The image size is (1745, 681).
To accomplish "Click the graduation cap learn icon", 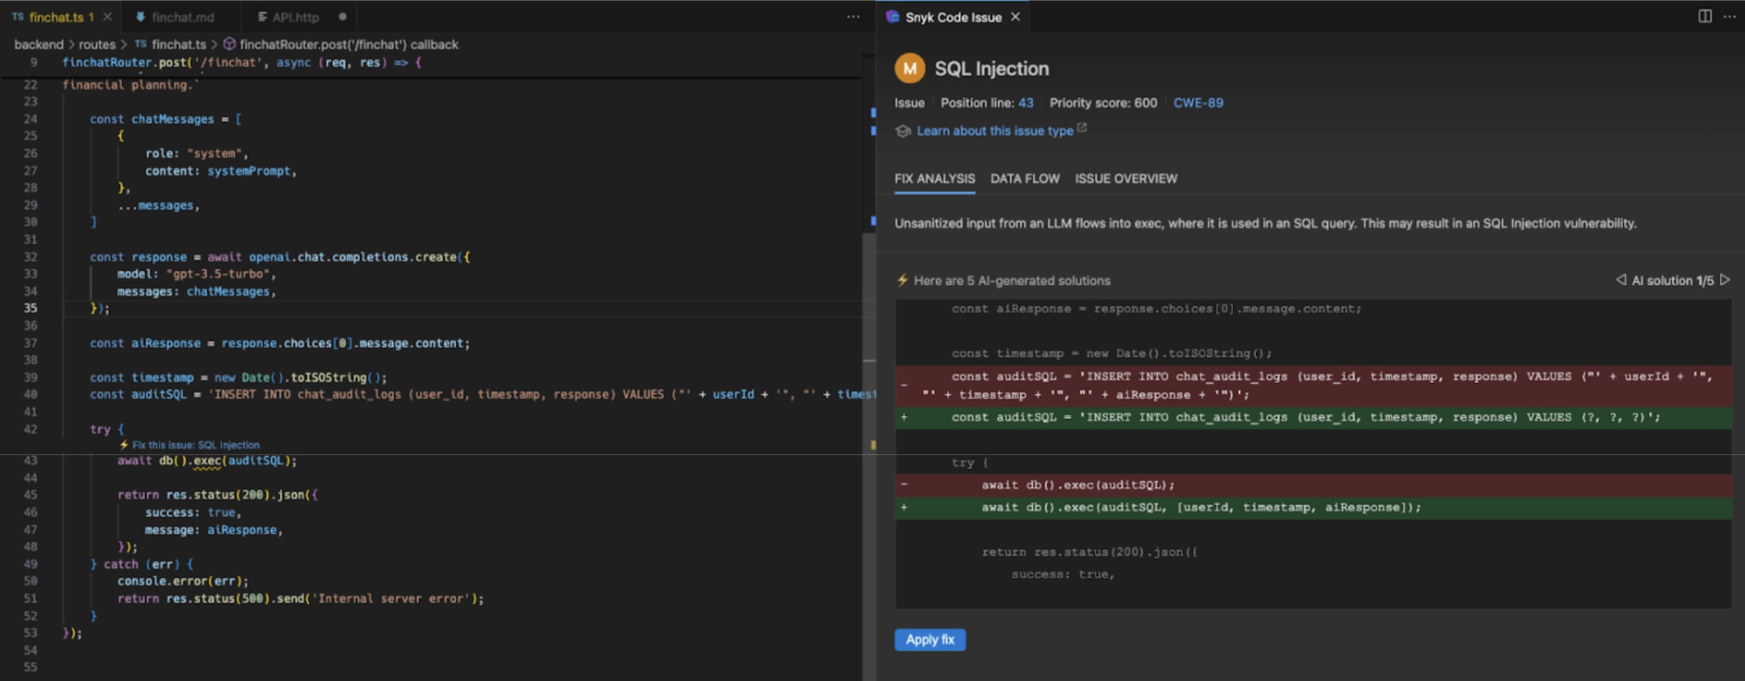I will [903, 131].
